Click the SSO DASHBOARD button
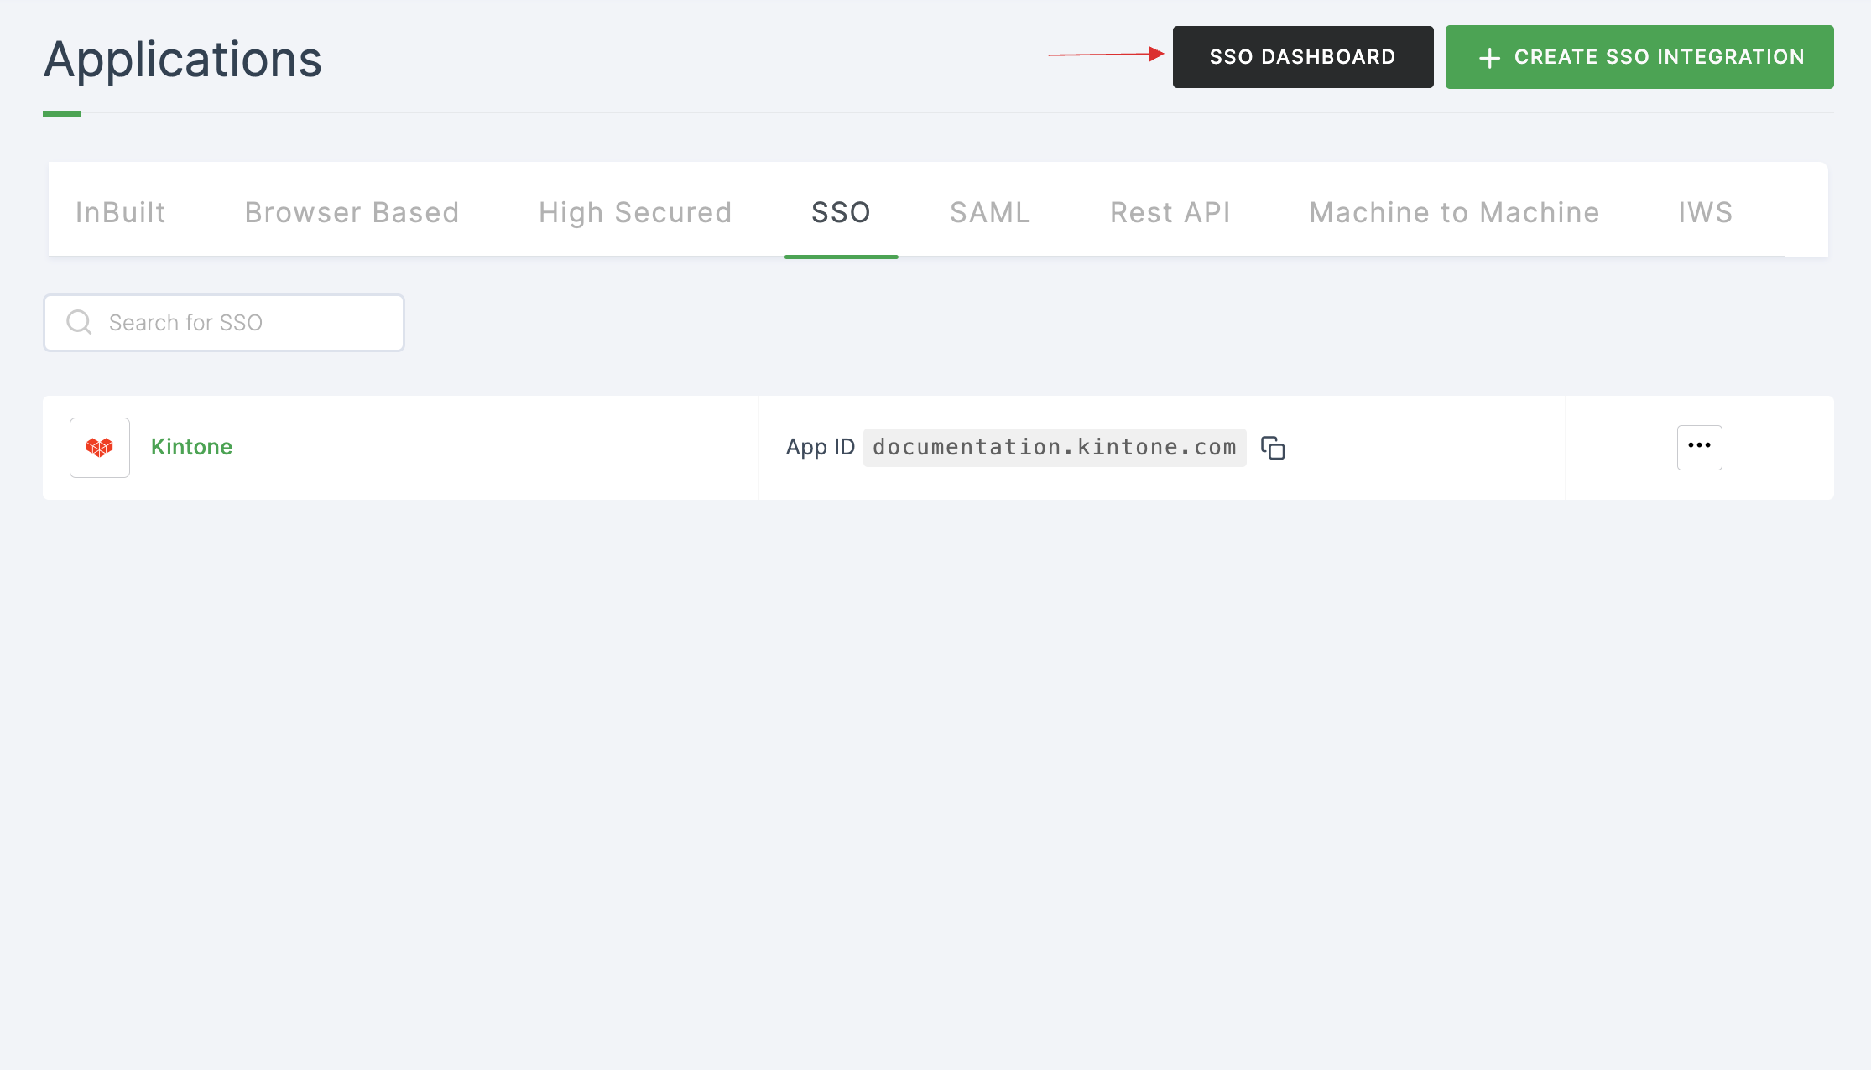Image resolution: width=1871 pixels, height=1070 pixels. 1302,55
